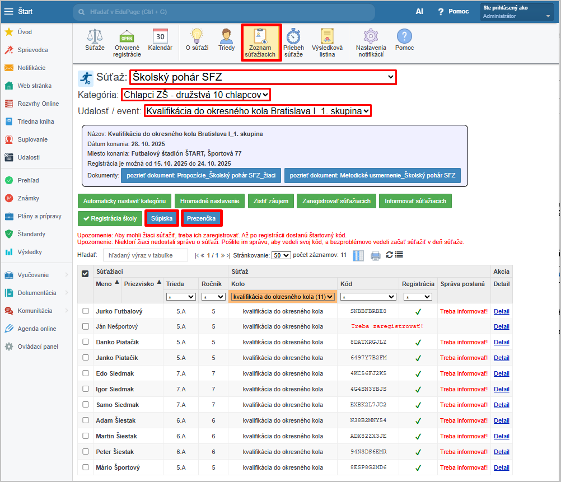Open Triedna kniha in the sidebar
This screenshot has height=482, width=561.
point(36,121)
